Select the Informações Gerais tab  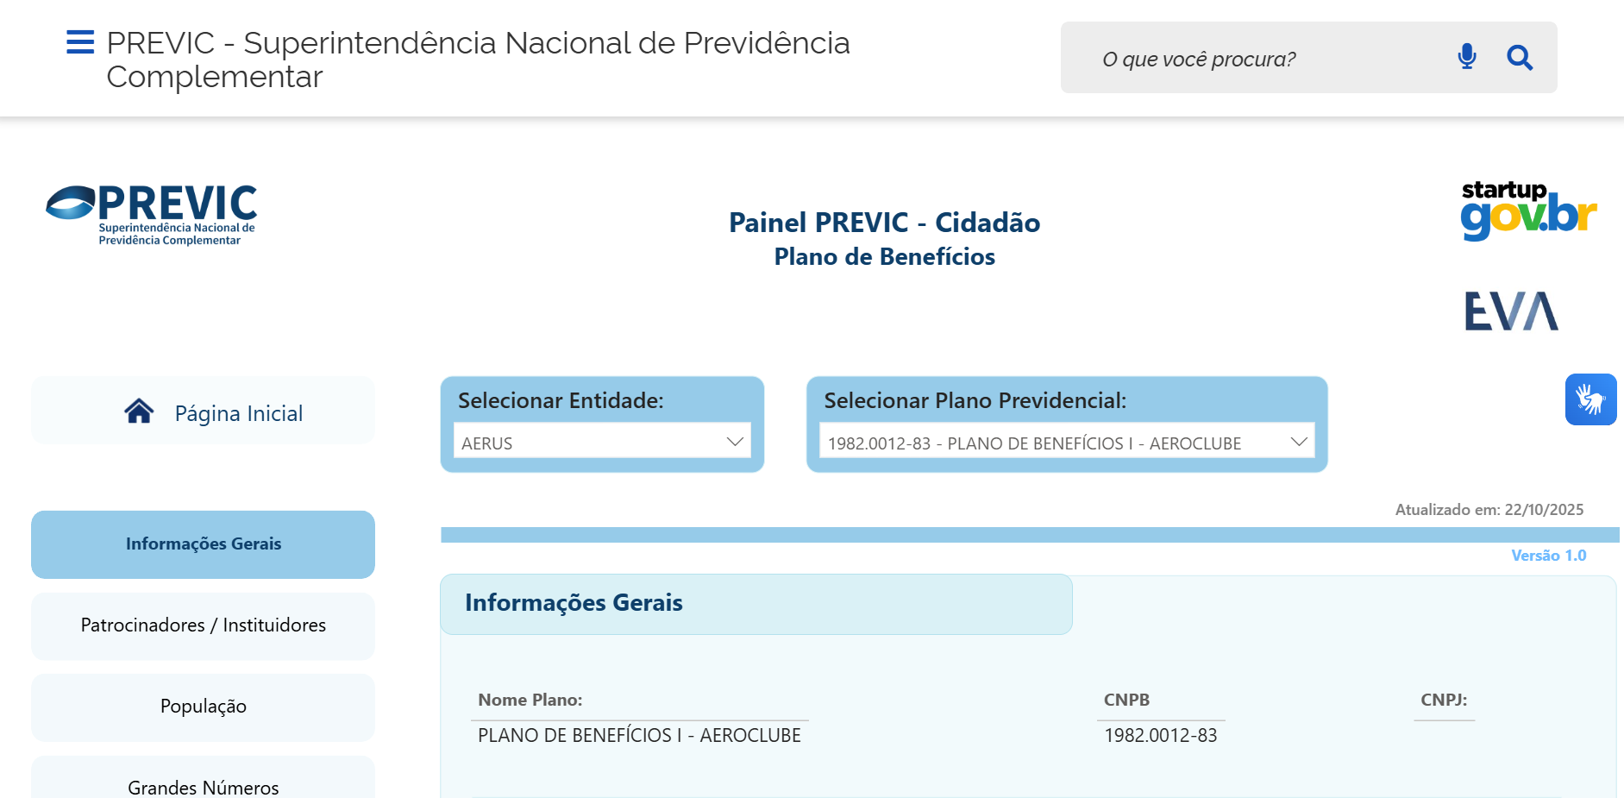click(203, 544)
